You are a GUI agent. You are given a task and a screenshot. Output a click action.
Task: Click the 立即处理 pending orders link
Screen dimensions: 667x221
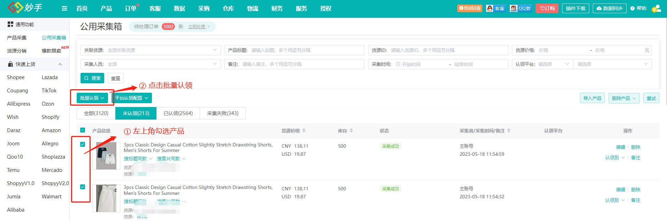tap(197, 26)
